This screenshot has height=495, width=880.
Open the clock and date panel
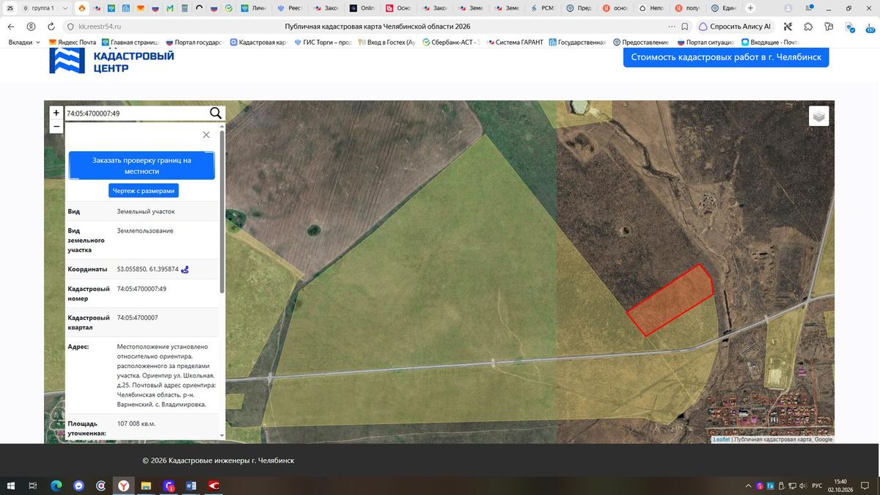point(840,485)
